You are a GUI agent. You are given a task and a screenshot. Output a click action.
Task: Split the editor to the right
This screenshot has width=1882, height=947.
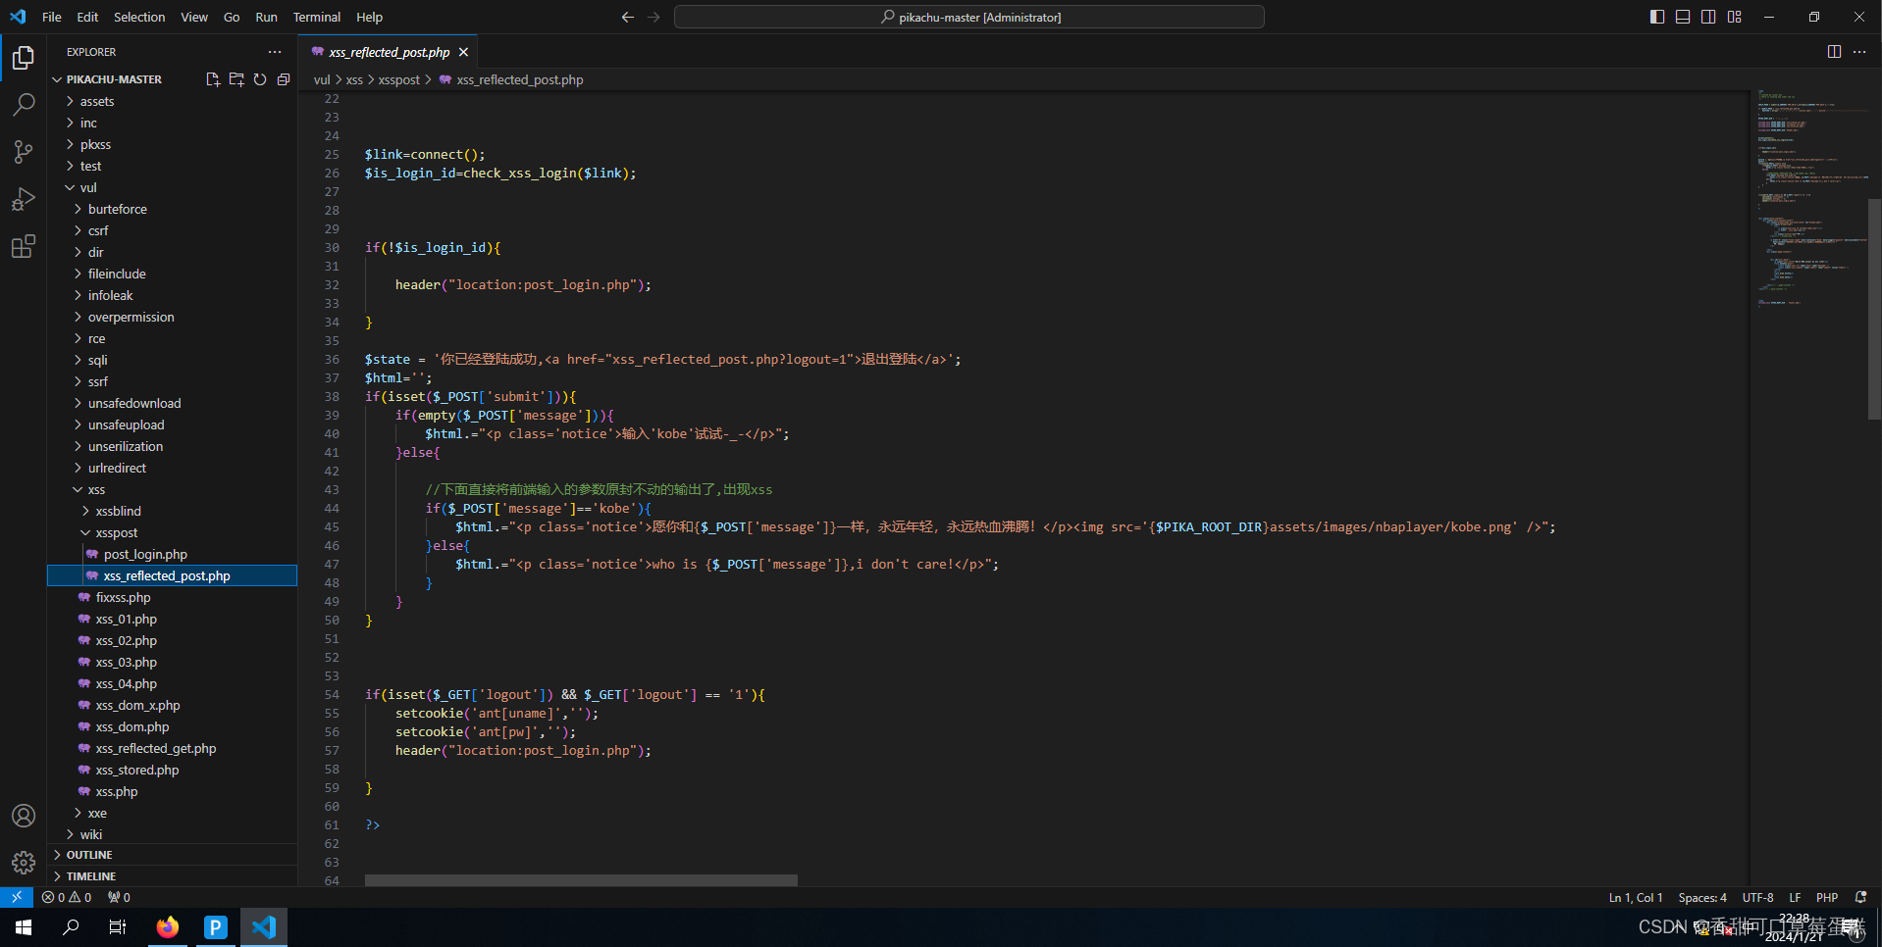1834,52
